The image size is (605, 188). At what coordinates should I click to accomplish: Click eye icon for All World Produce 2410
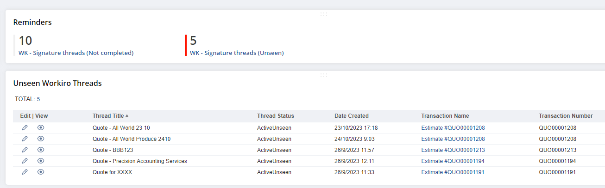(41, 139)
